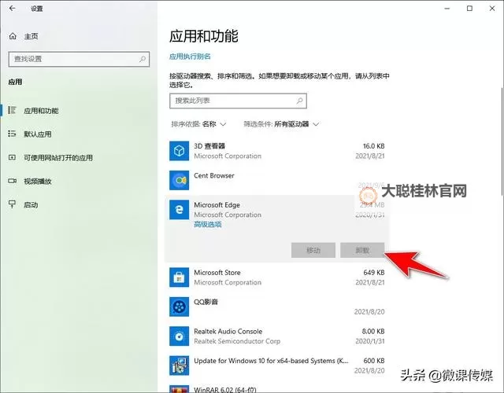Click the 16.0 KB size value
504x393 pixels.
click(373, 146)
